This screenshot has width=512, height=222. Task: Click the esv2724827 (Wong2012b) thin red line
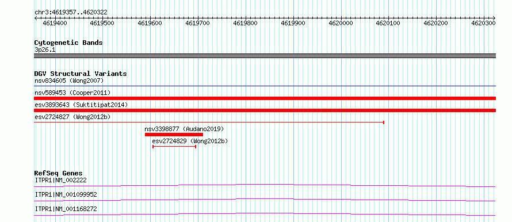point(209,123)
